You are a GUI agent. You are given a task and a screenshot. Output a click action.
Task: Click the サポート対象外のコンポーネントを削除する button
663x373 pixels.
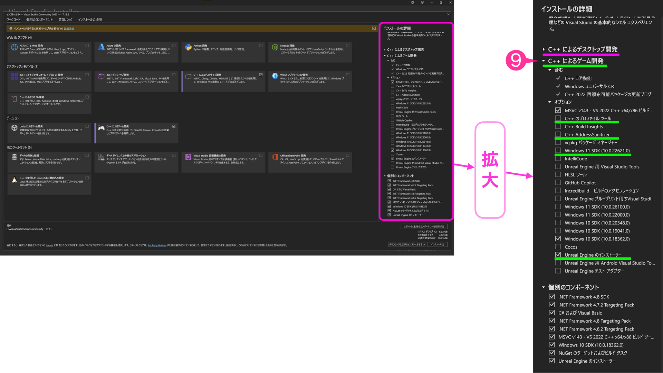[424, 227]
